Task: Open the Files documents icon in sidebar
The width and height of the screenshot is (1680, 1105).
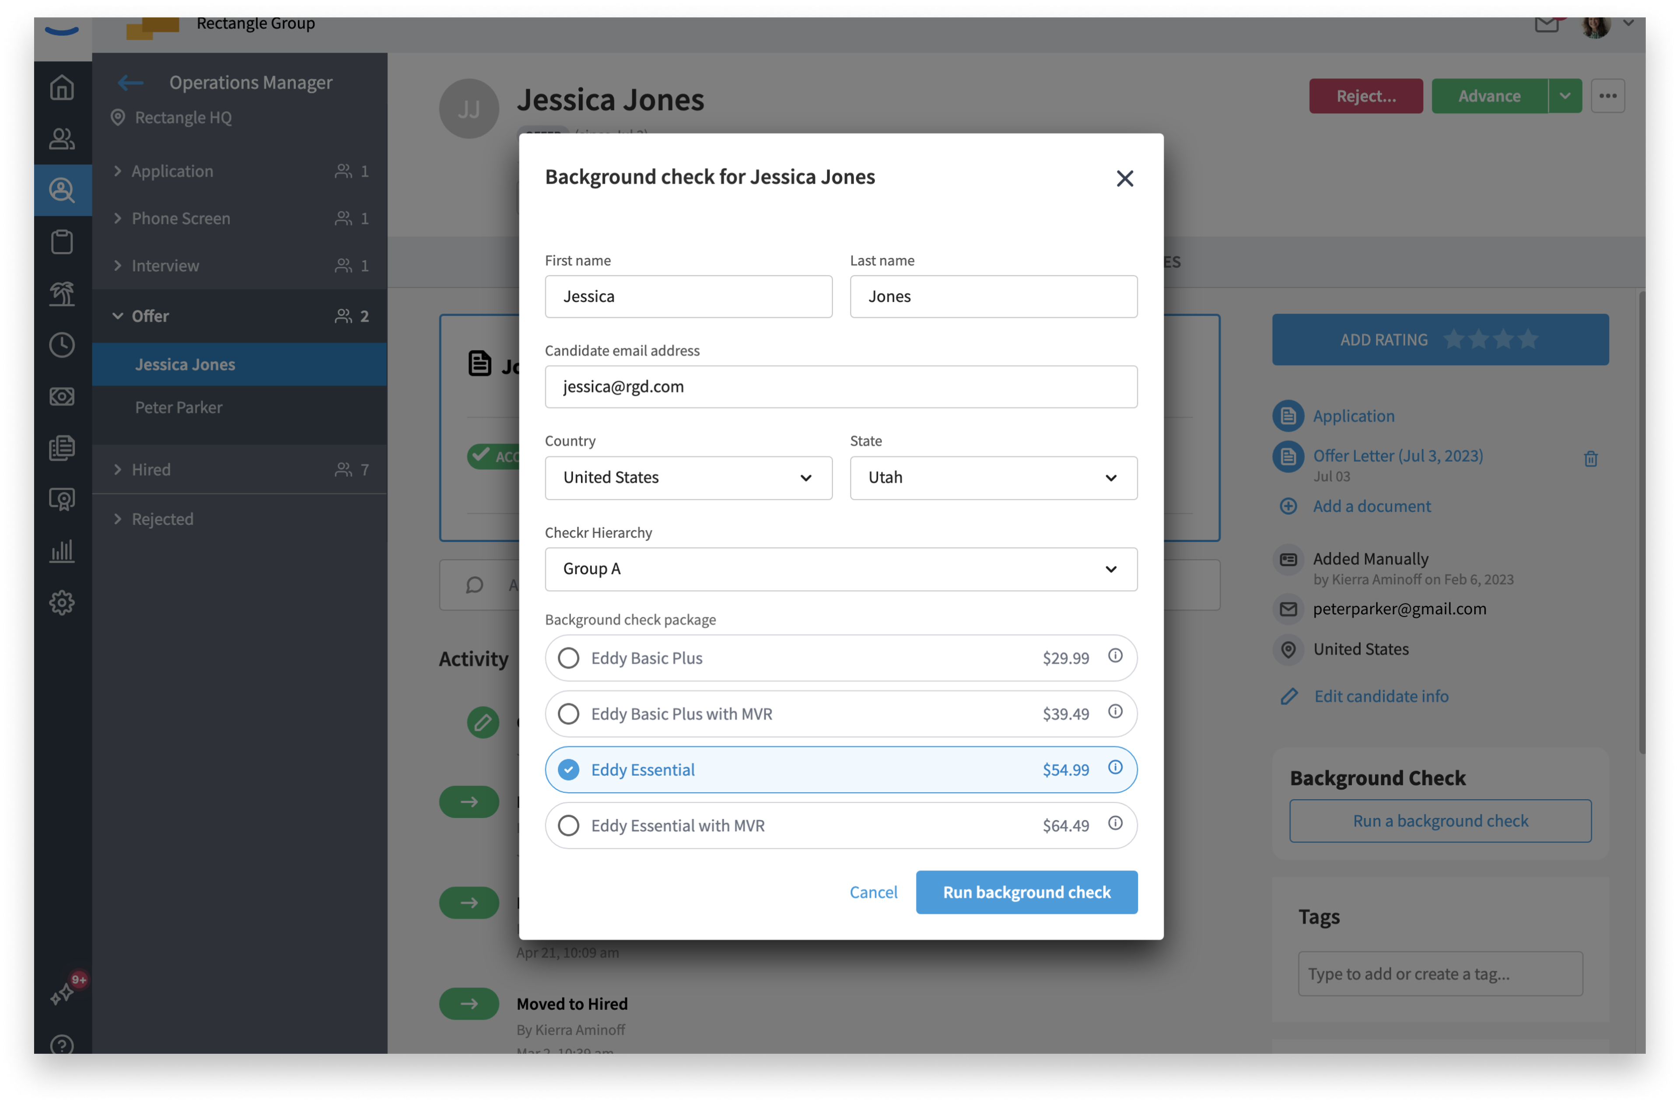Action: [62, 447]
